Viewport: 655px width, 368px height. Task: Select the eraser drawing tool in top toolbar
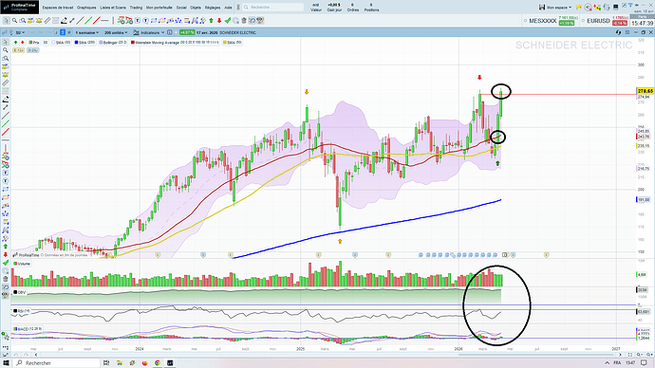(64, 21)
